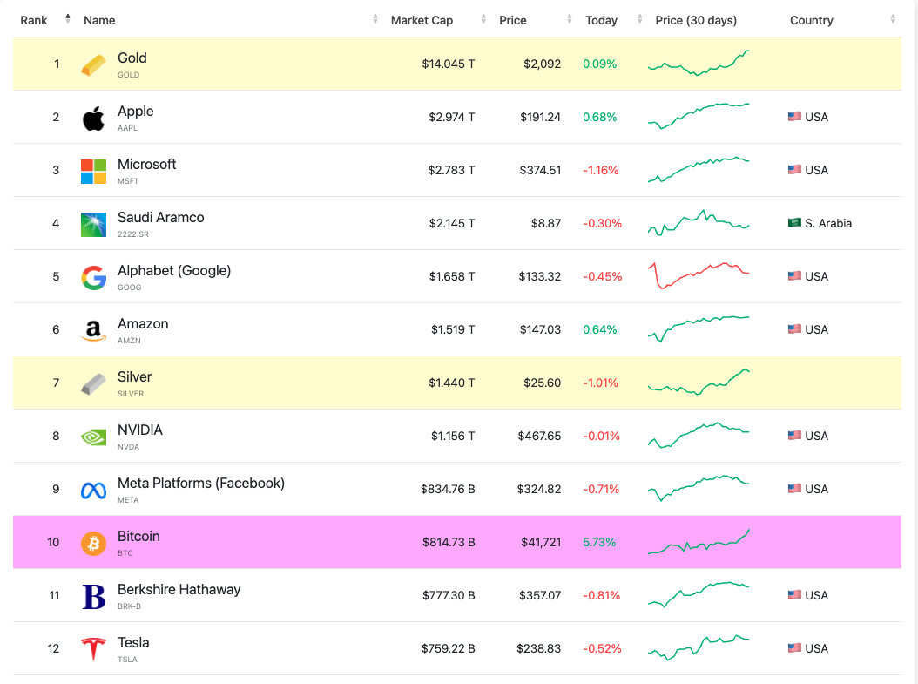
Task: Click the Microsoft logo icon
Action: pyautogui.click(x=93, y=171)
